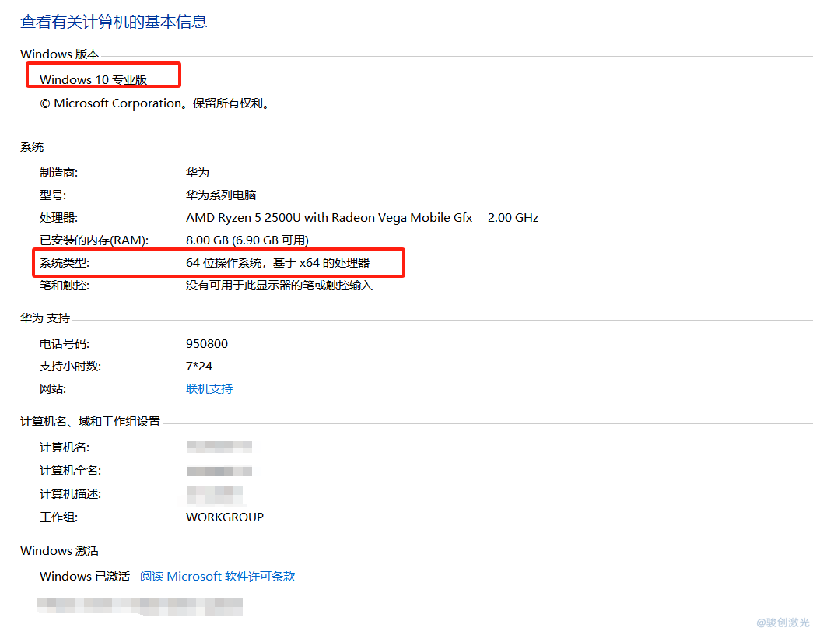Click the 计算机描述 label
Viewport: 813px width, 628px height.
(70, 493)
